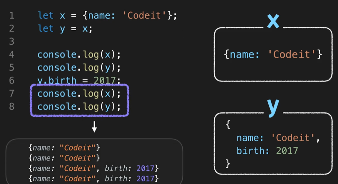The image size is (338, 184).
Task: Click the large x variable label
Action: pos(273,22)
